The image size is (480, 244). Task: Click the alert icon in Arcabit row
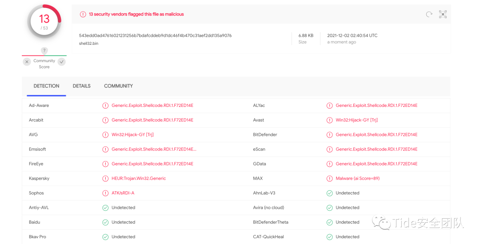[105, 120]
